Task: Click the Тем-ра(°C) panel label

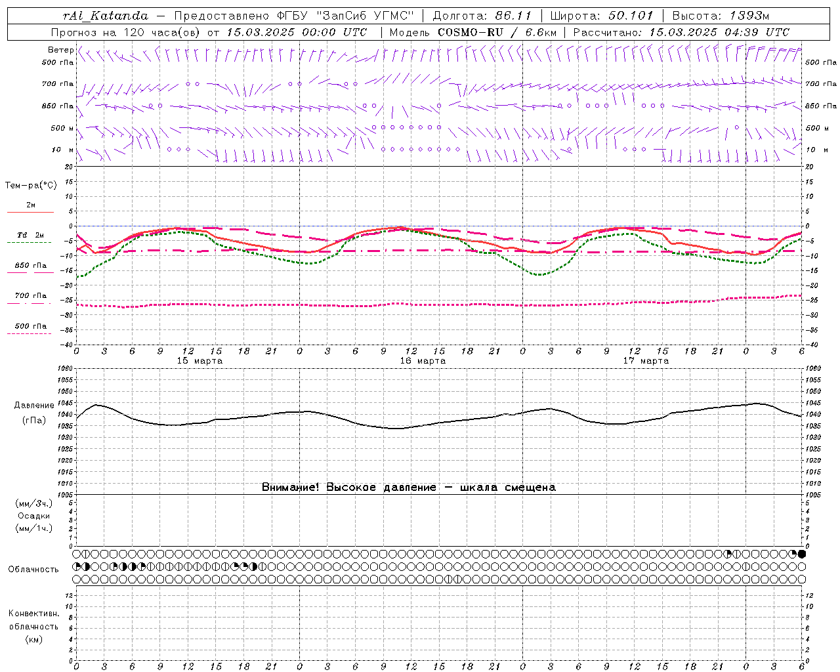Action: click(31, 186)
